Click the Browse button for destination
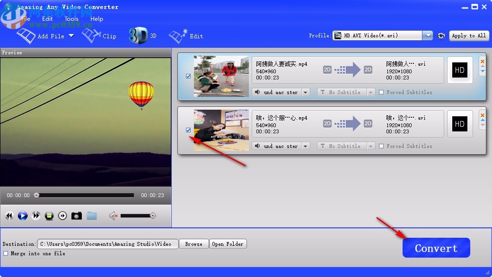492x277 pixels. (x=193, y=244)
